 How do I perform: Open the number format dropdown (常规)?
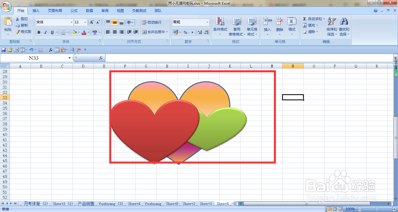pos(207,22)
